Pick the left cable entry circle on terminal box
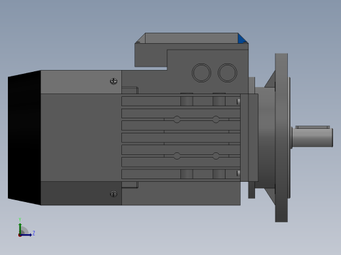Screen dimensions: 341x255 201,73
